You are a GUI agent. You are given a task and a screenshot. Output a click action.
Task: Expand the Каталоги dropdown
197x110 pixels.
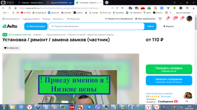pyautogui.click(x=58, y=19)
